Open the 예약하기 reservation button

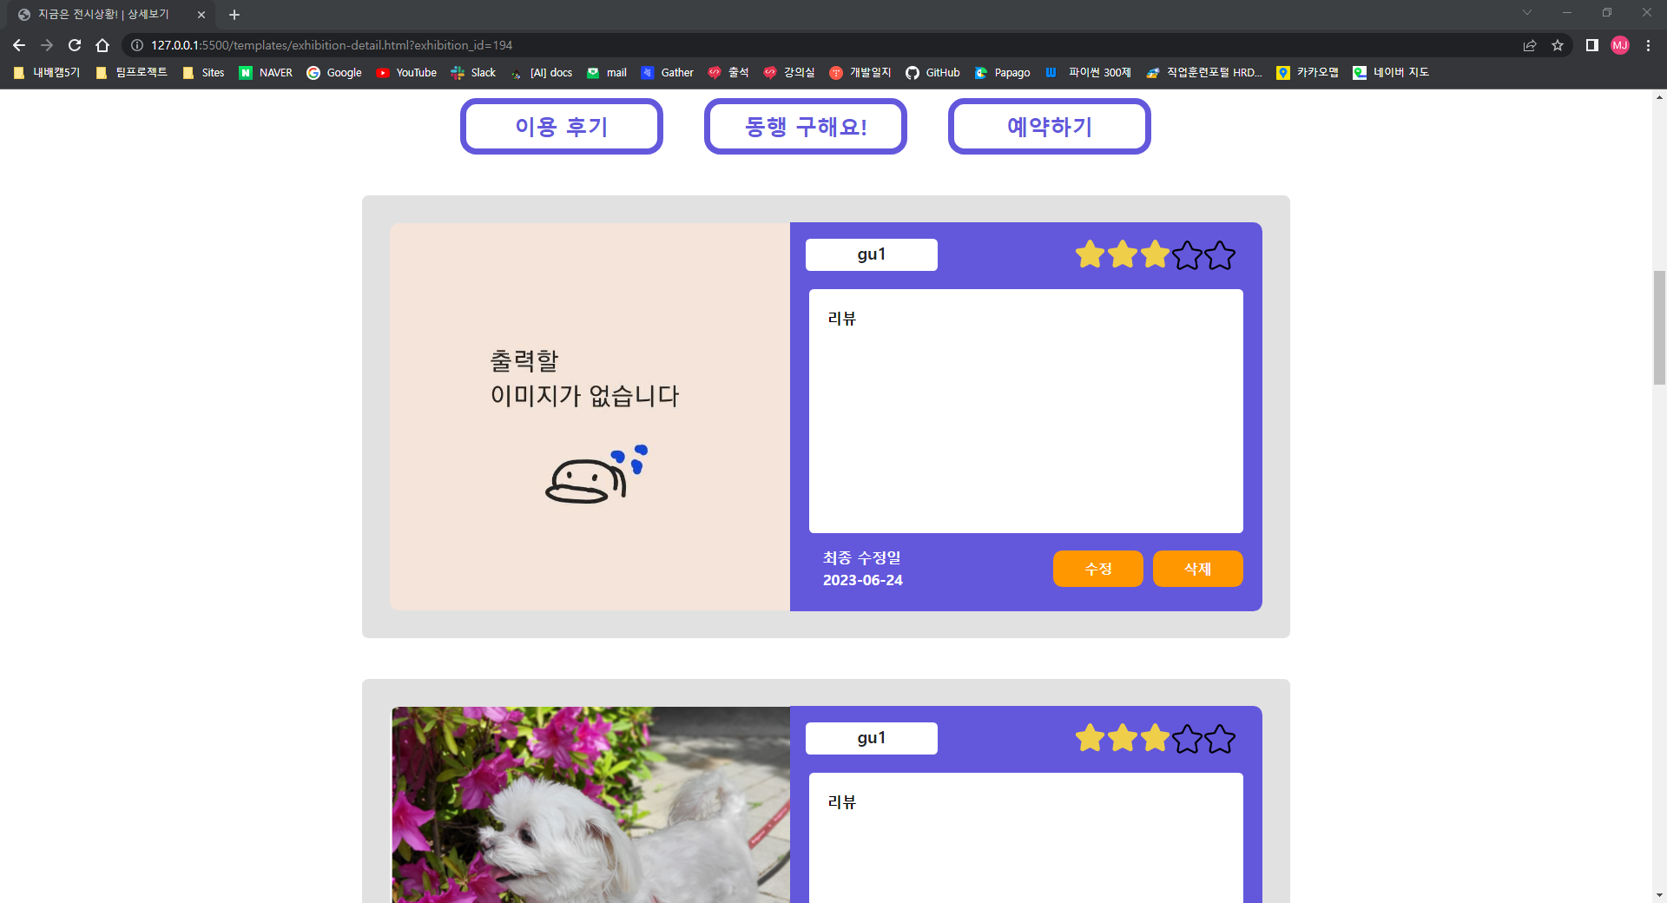click(1050, 127)
